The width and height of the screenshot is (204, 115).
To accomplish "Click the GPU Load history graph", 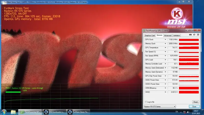I will point(189,60).
